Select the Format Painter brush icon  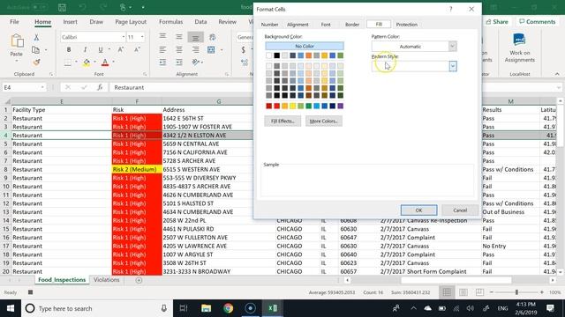[36, 63]
